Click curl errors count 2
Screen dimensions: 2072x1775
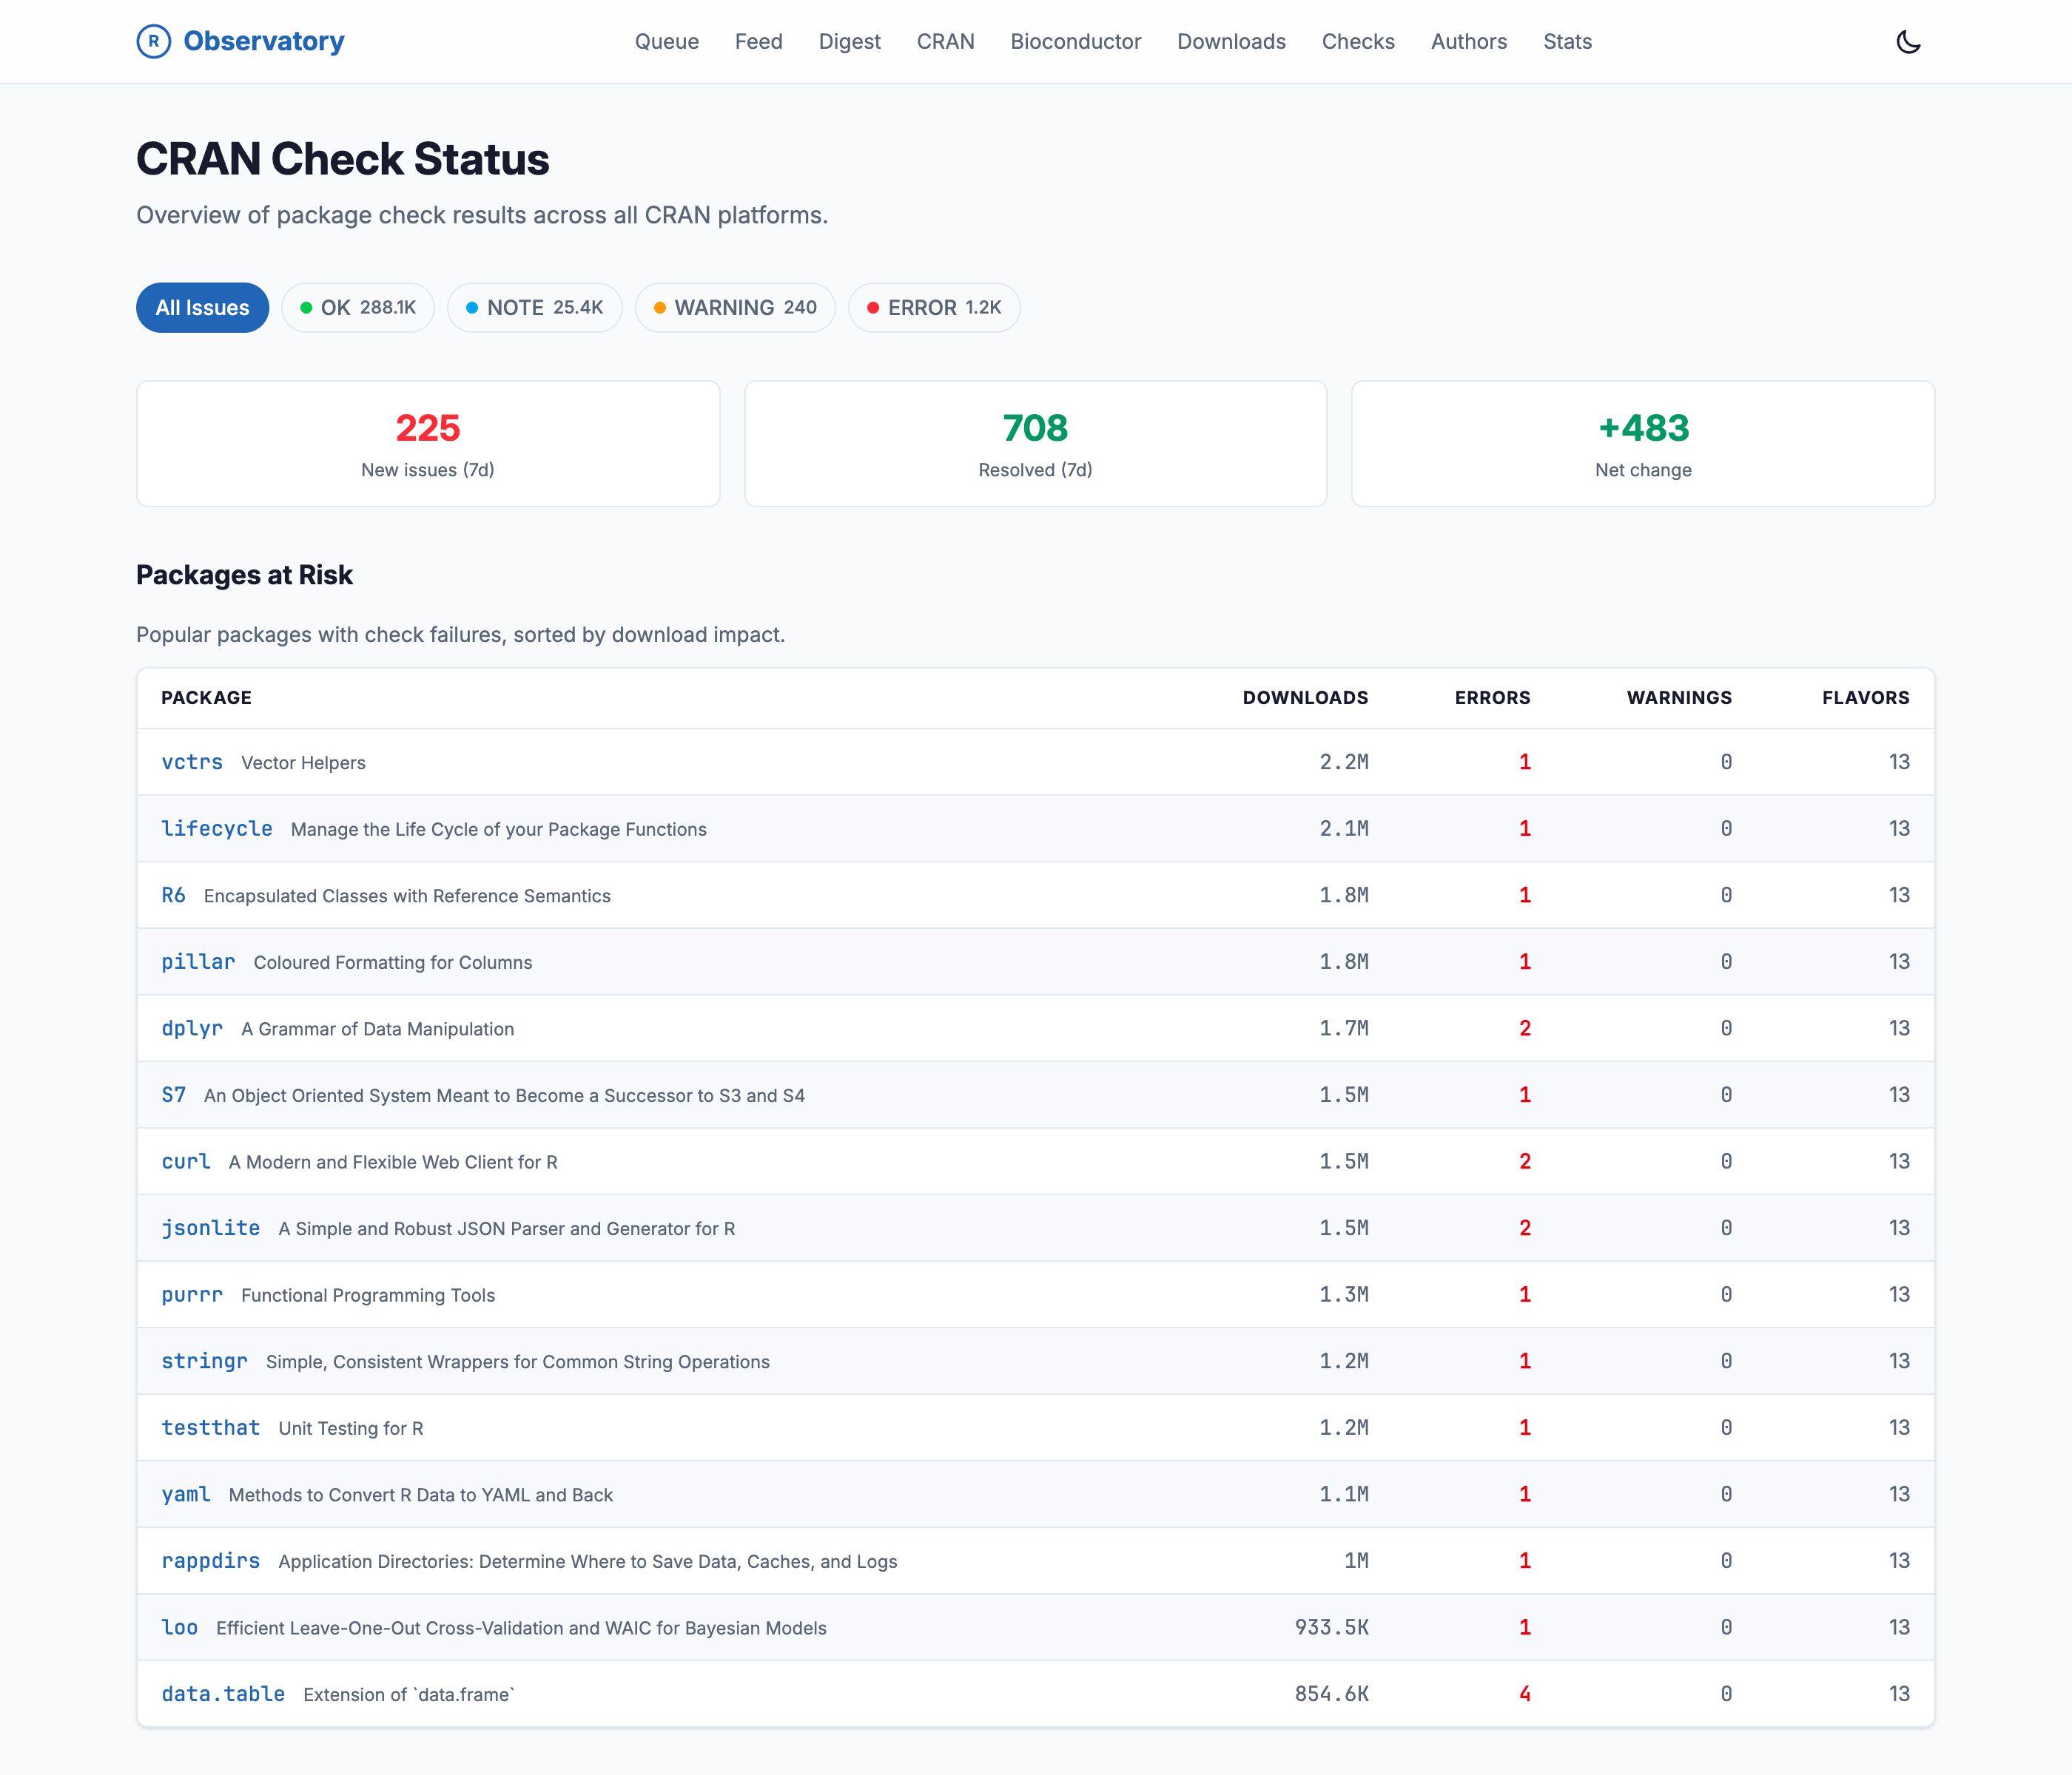click(1524, 1161)
